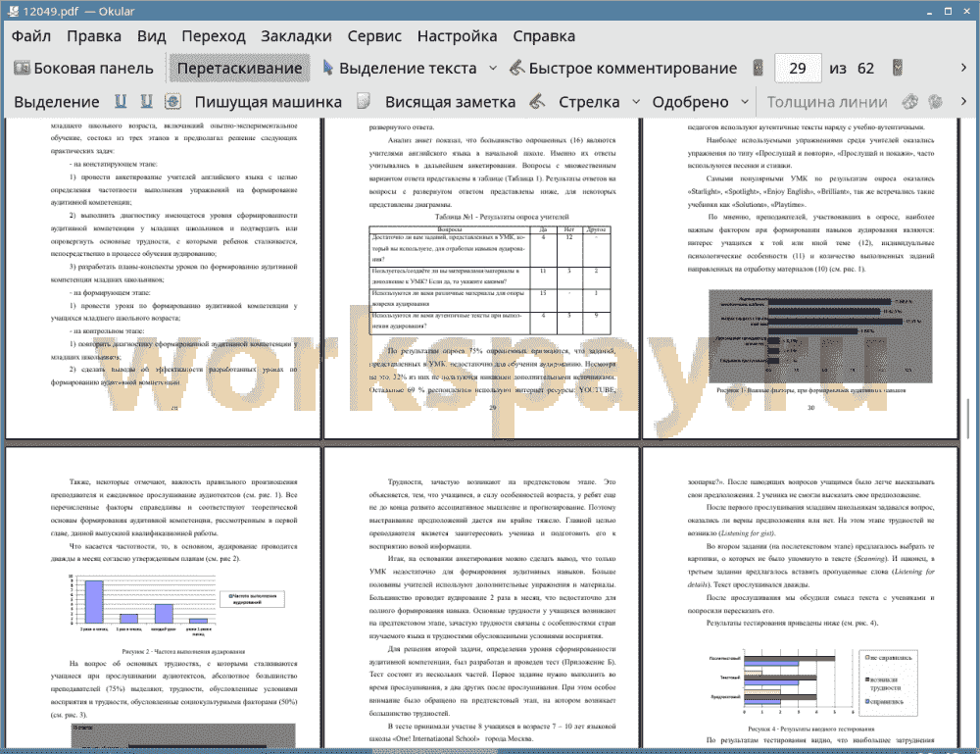Activate the Пишущая машинка typewriter tool
The width and height of the screenshot is (980, 754).
tap(269, 102)
